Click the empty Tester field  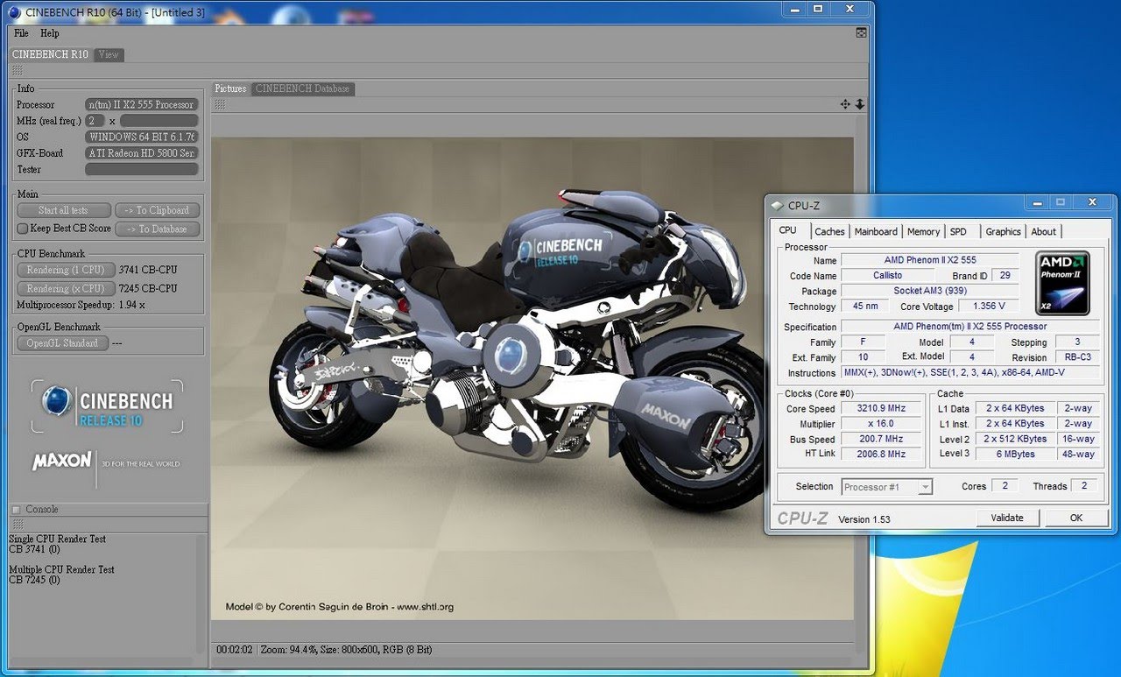[142, 169]
